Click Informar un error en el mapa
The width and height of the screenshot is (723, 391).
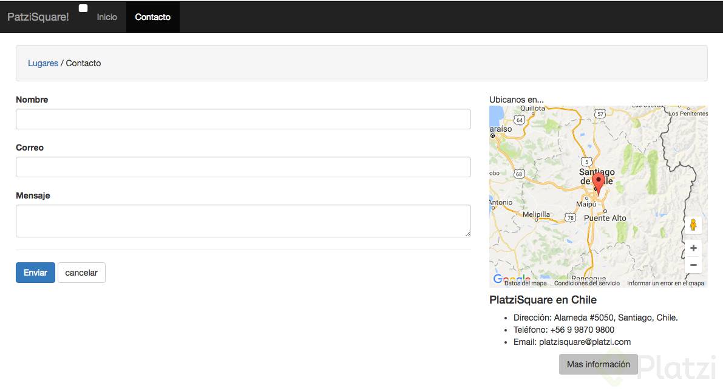click(x=665, y=284)
